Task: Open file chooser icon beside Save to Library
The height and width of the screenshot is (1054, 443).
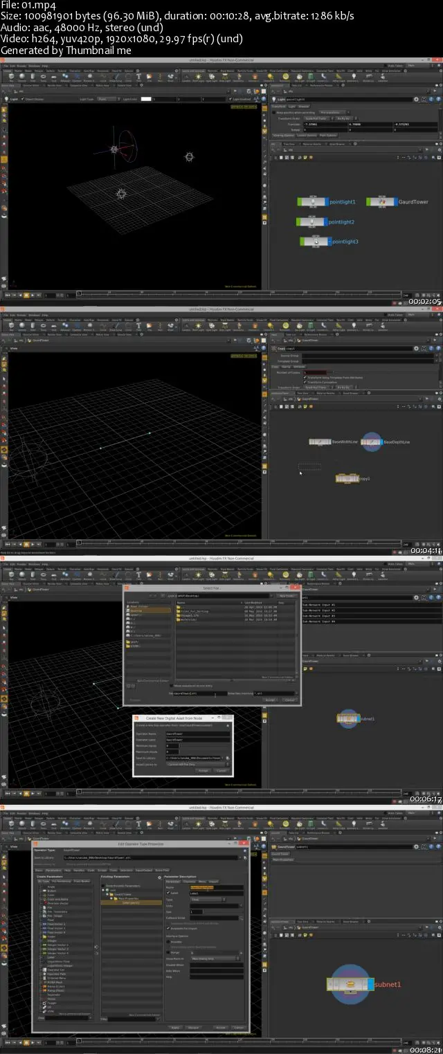Action: click(228, 758)
